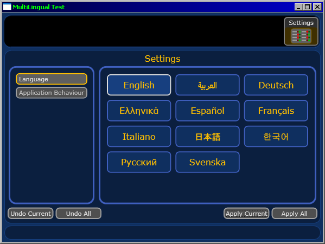The height and width of the screenshot is (244, 325).
Task: Select Svenska language
Action: tap(207, 162)
